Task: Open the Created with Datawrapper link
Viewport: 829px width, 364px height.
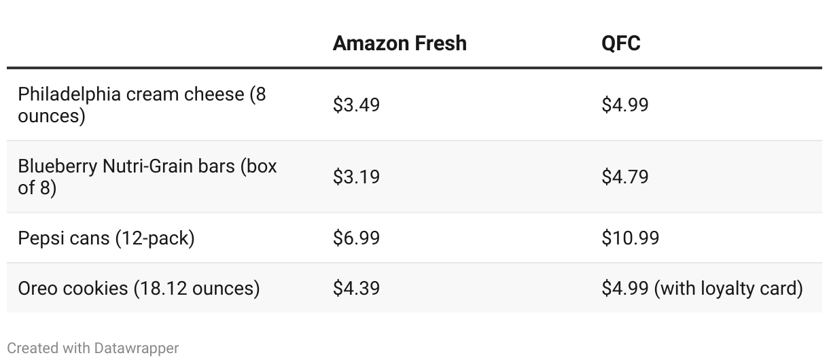Action: [x=92, y=348]
